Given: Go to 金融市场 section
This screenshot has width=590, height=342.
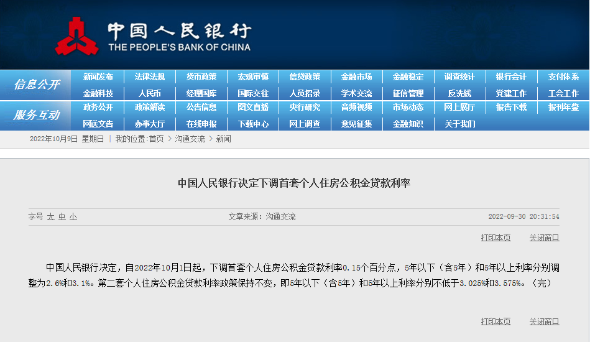Looking at the screenshot, I should 356,77.
